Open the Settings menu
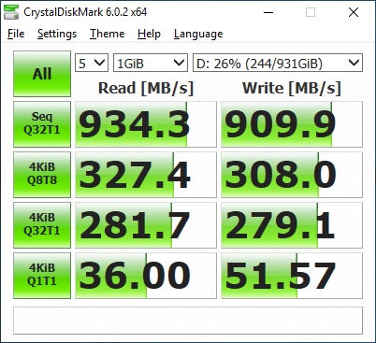The width and height of the screenshot is (376, 343). [x=57, y=34]
